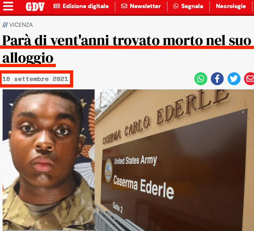Click the date 16 settembre 2021
254x231 pixels.
(x=35, y=79)
